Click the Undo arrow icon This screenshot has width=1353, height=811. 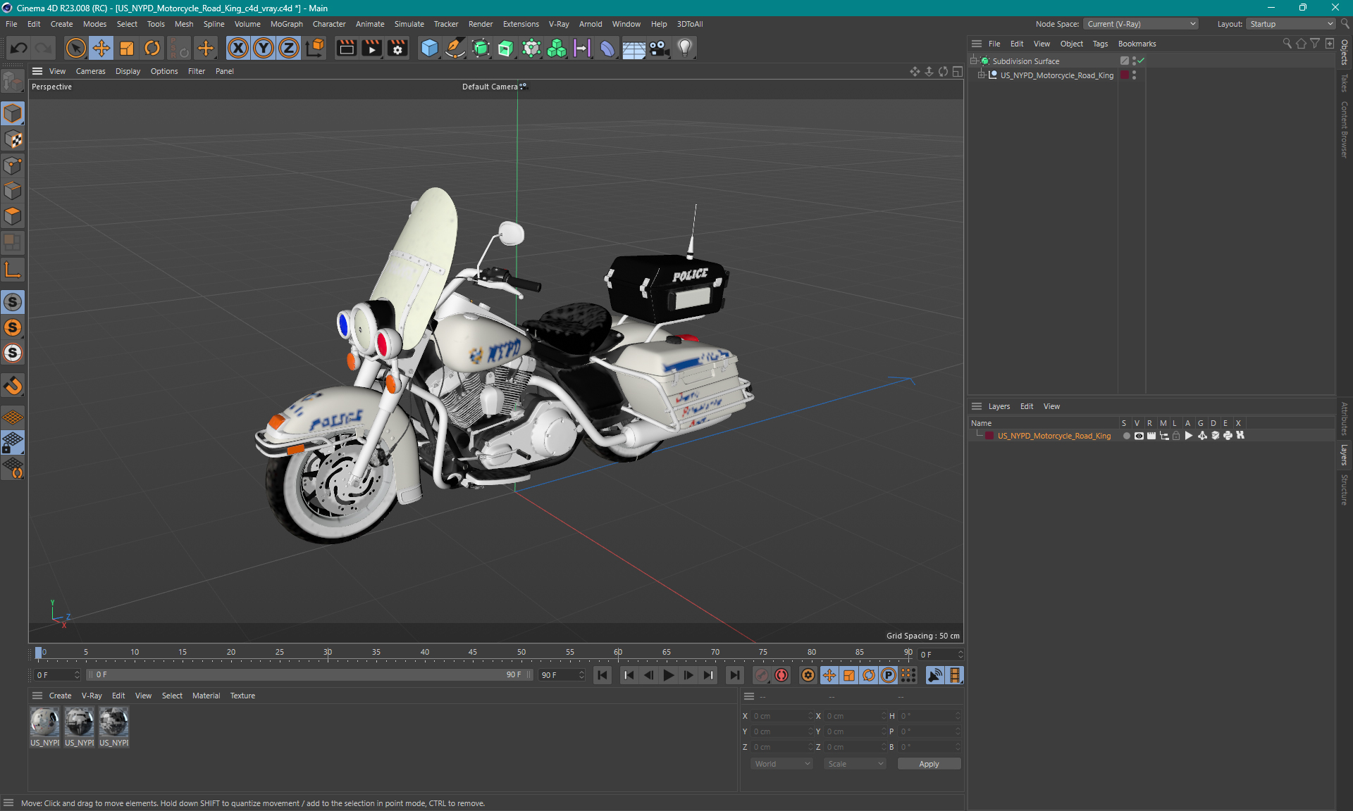pos(19,48)
